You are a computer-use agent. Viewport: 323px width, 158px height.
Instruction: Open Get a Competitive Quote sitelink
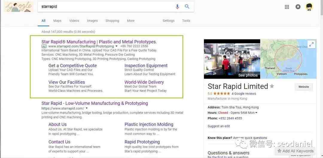[72, 66]
